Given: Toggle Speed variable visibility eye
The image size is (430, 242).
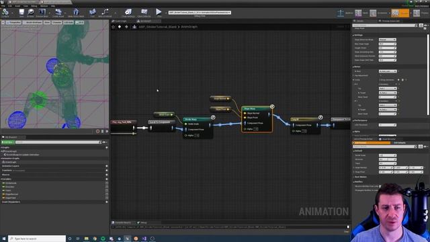Looking at the screenshot, I should coord(107,190).
